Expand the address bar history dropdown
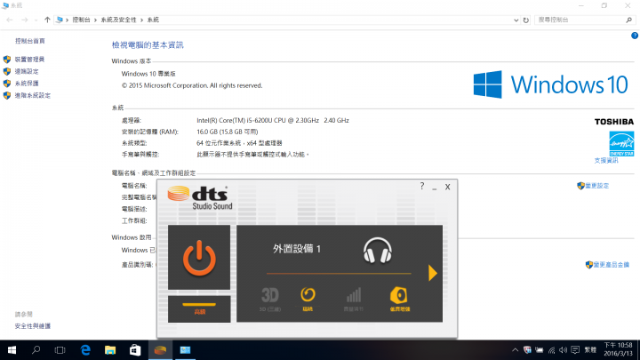 (516, 20)
